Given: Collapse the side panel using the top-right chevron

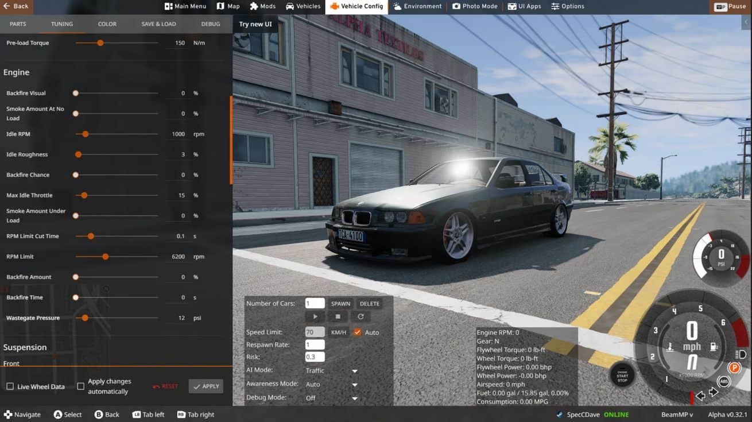Looking at the screenshot, I should [x=746, y=22].
